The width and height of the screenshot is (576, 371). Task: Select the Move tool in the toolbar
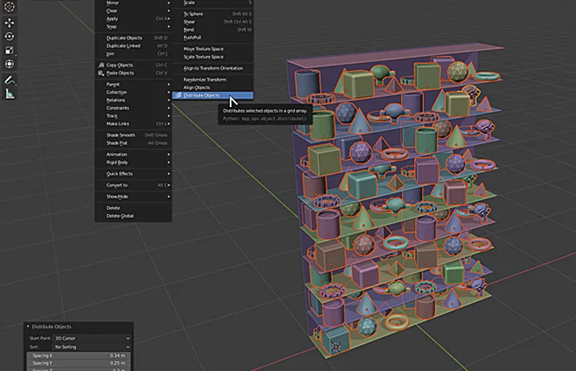coord(9,23)
